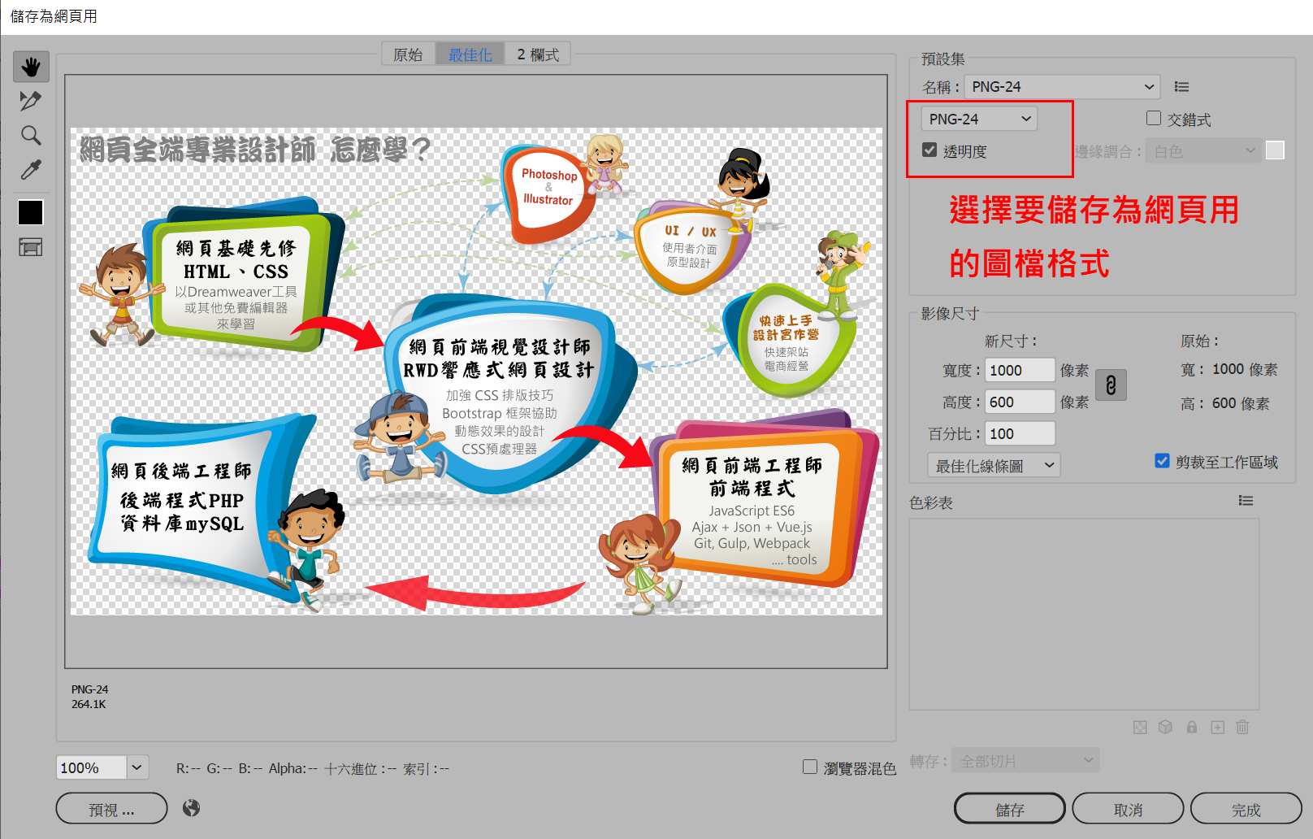
Task: Click the browser preview globe icon
Action: coord(192,808)
